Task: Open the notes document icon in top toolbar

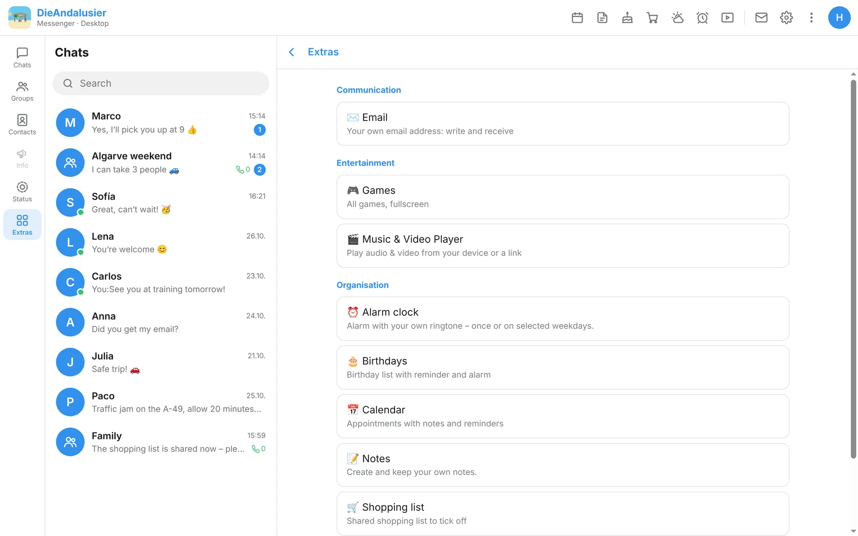Action: point(603,18)
